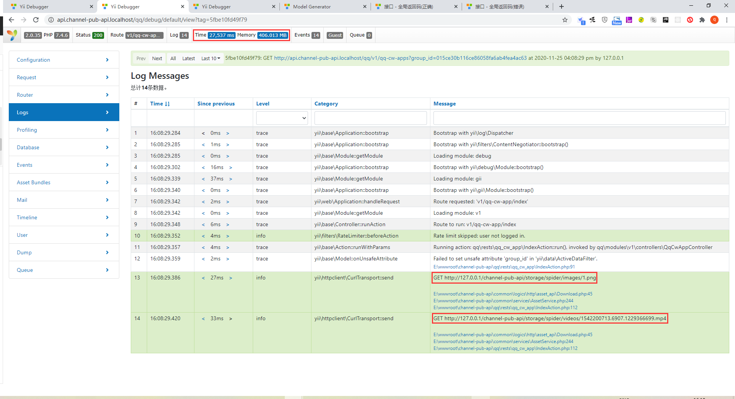Click the Yii logo in debug toolbar

pos(12,35)
